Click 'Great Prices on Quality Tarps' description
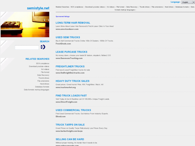The height and width of the screenshot is (146, 195). coord(82,128)
